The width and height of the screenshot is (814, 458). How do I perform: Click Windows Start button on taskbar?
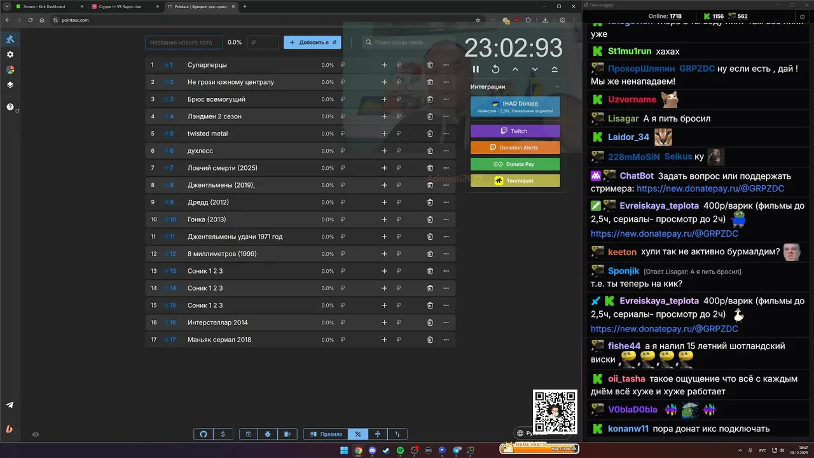(344, 450)
